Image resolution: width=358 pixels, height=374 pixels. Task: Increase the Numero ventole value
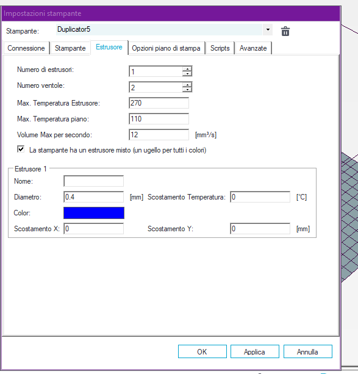pyautogui.click(x=187, y=85)
